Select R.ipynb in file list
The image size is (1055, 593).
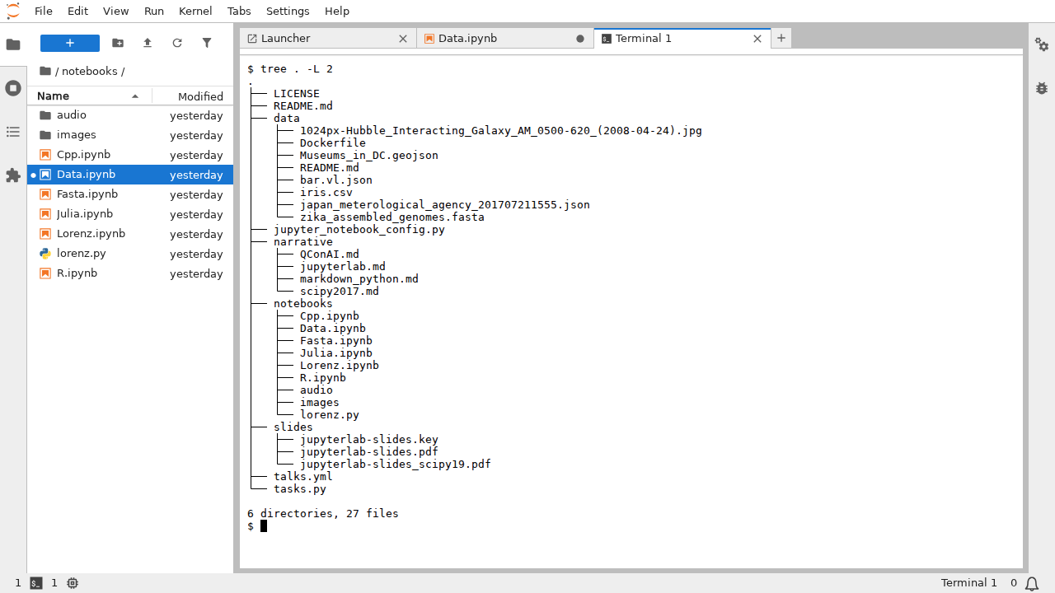130,273
